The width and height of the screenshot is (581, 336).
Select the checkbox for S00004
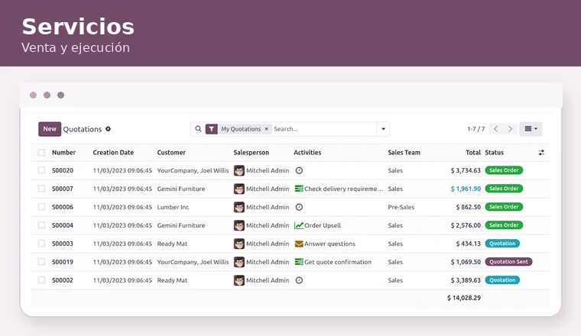click(41, 225)
